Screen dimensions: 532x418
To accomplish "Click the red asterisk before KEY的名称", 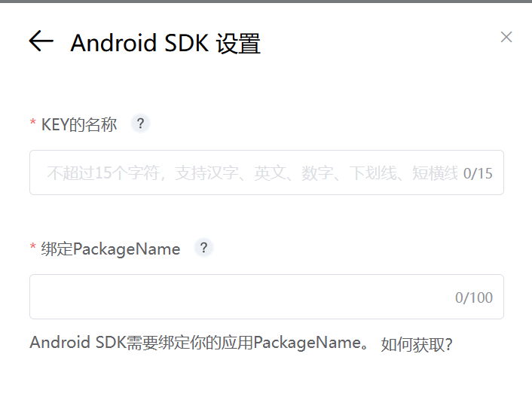I will [x=33, y=123].
